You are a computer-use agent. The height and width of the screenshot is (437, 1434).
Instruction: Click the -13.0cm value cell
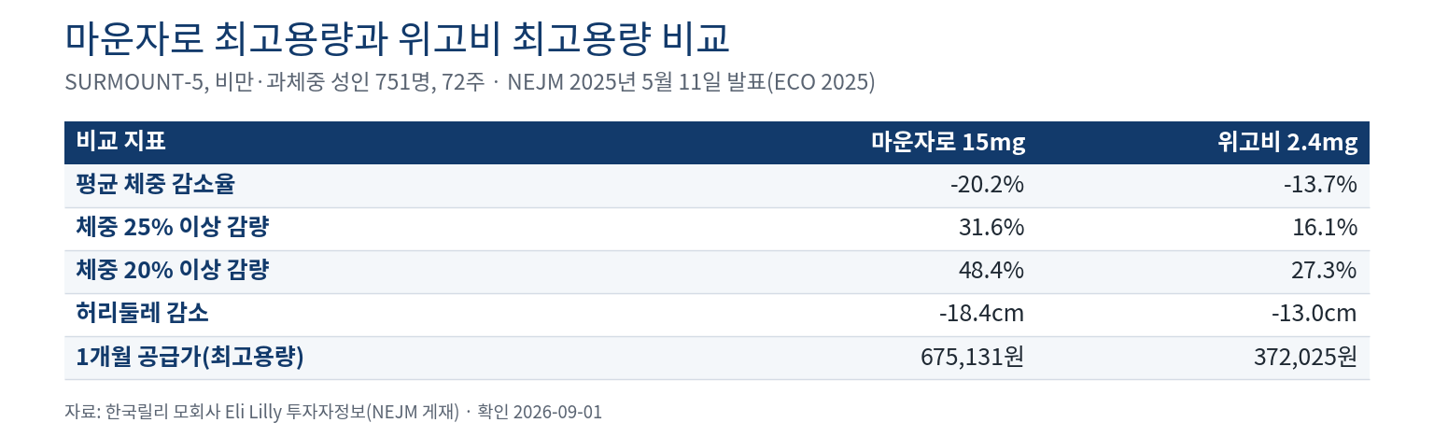click(1314, 314)
